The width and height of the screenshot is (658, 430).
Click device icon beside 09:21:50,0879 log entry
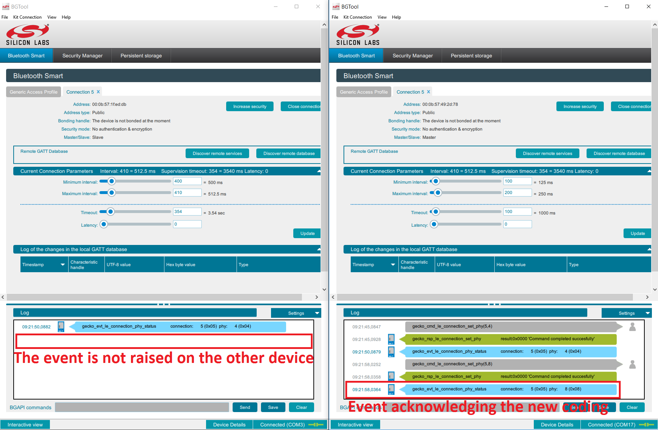(391, 352)
